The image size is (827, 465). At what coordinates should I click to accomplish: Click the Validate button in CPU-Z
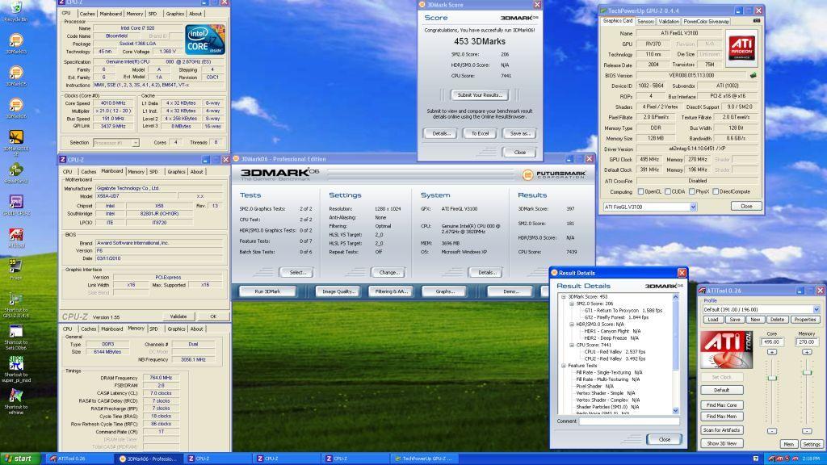[x=178, y=316]
